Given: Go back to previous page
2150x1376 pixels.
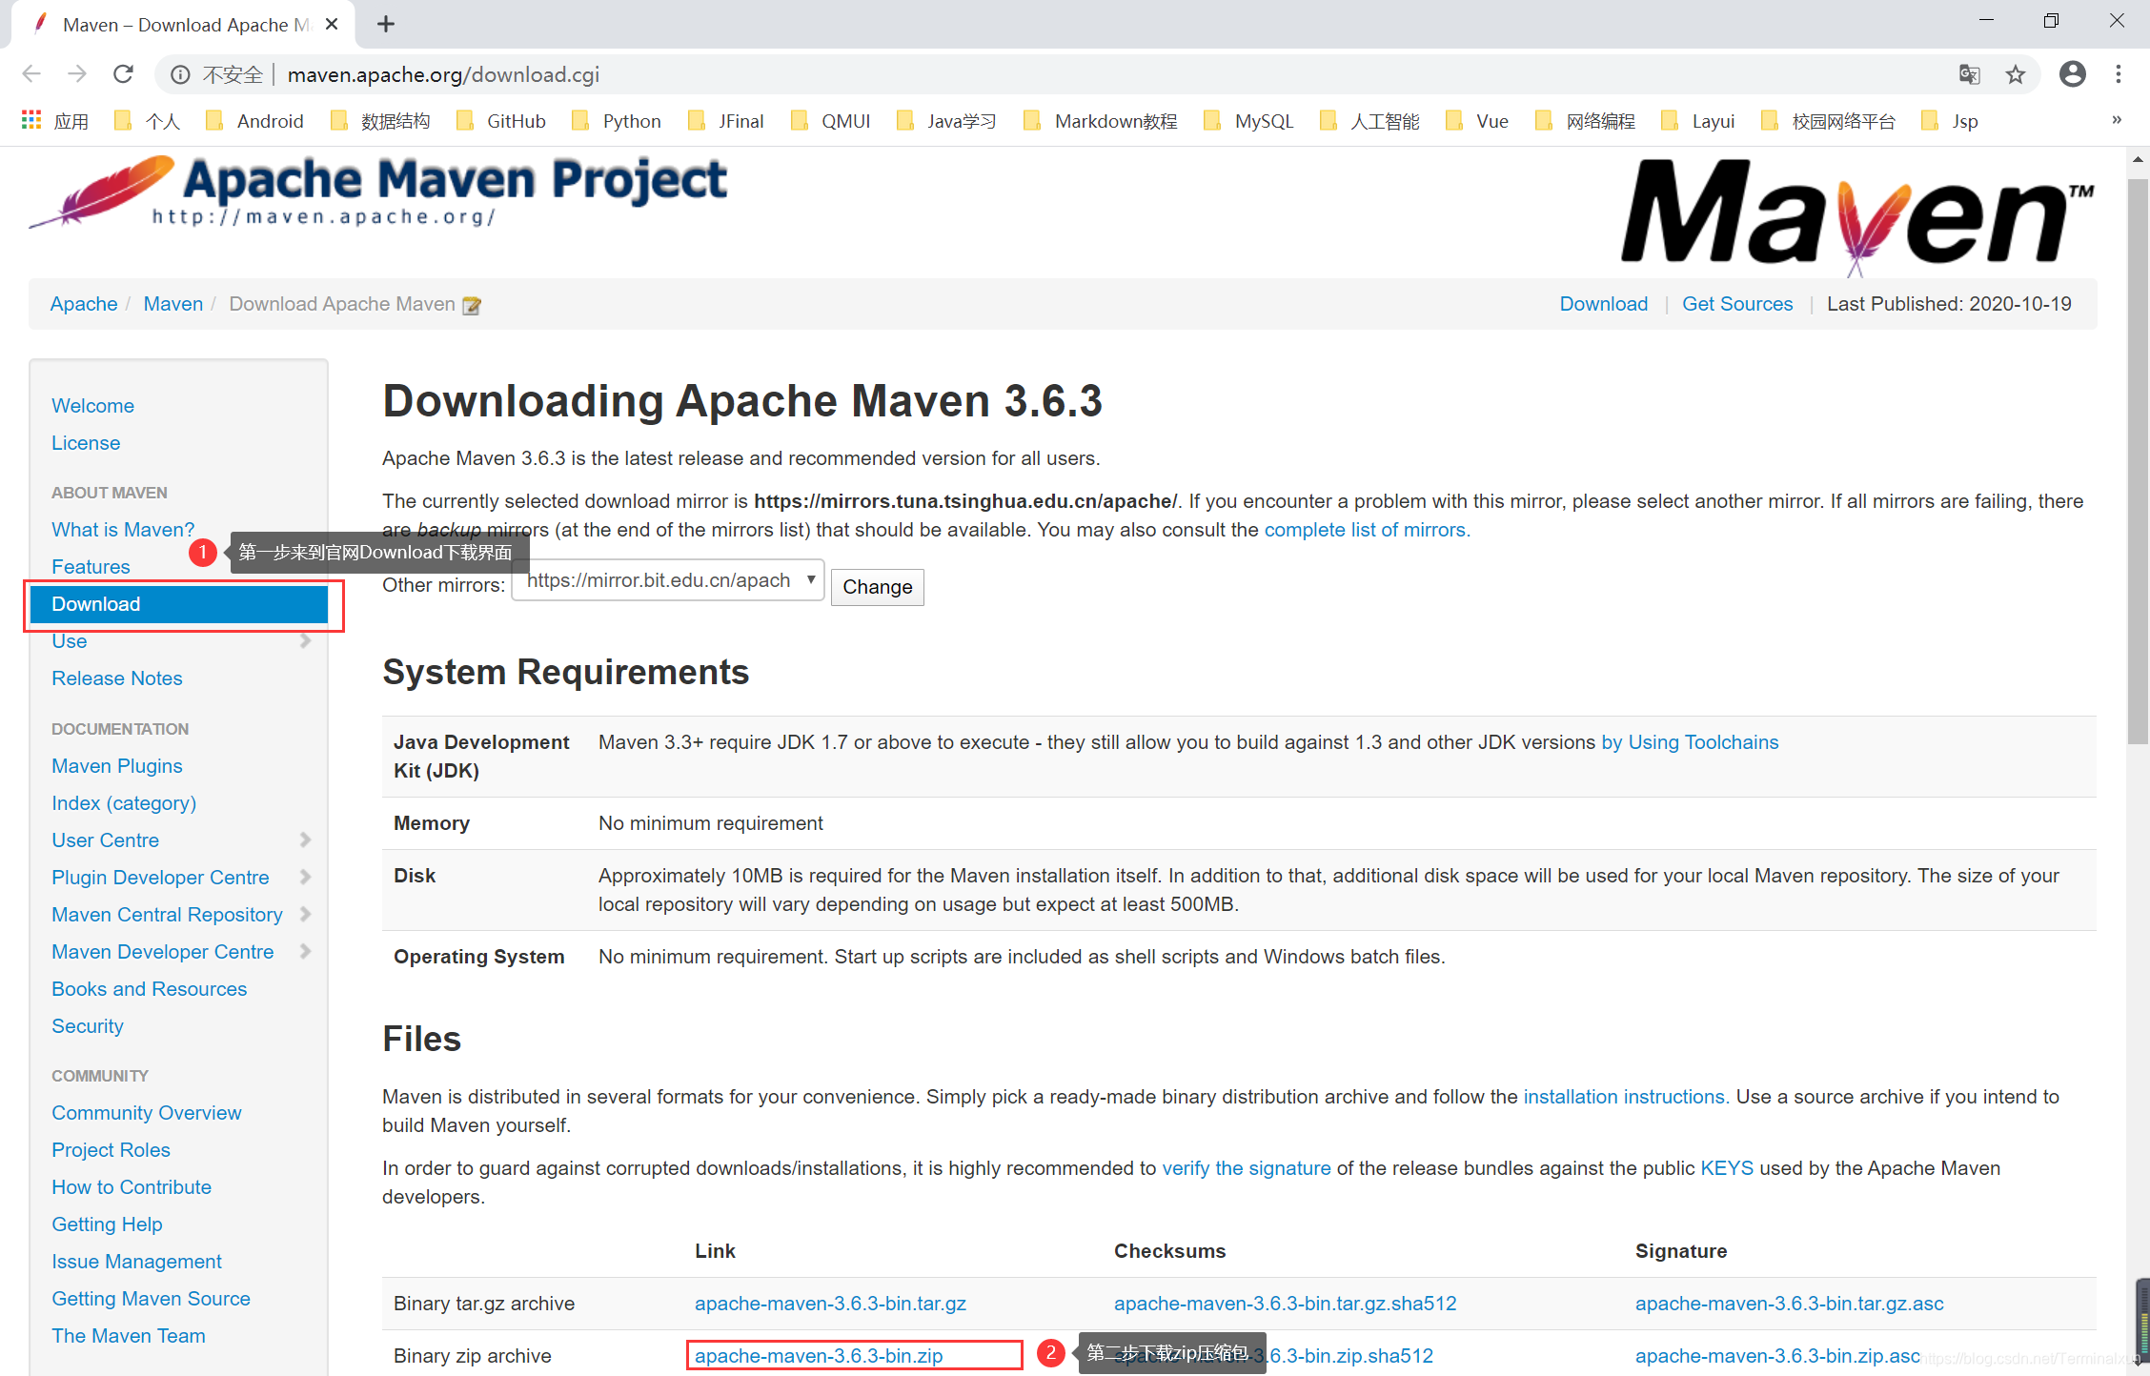Looking at the screenshot, I should (31, 74).
